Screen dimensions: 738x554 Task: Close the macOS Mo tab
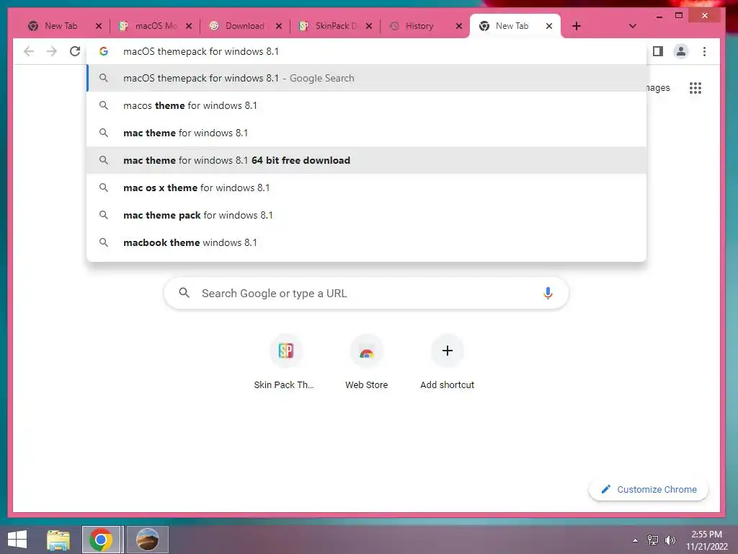point(189,26)
